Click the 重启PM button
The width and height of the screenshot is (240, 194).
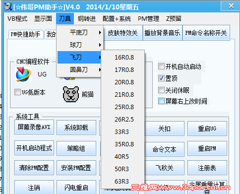click(x=207, y=148)
